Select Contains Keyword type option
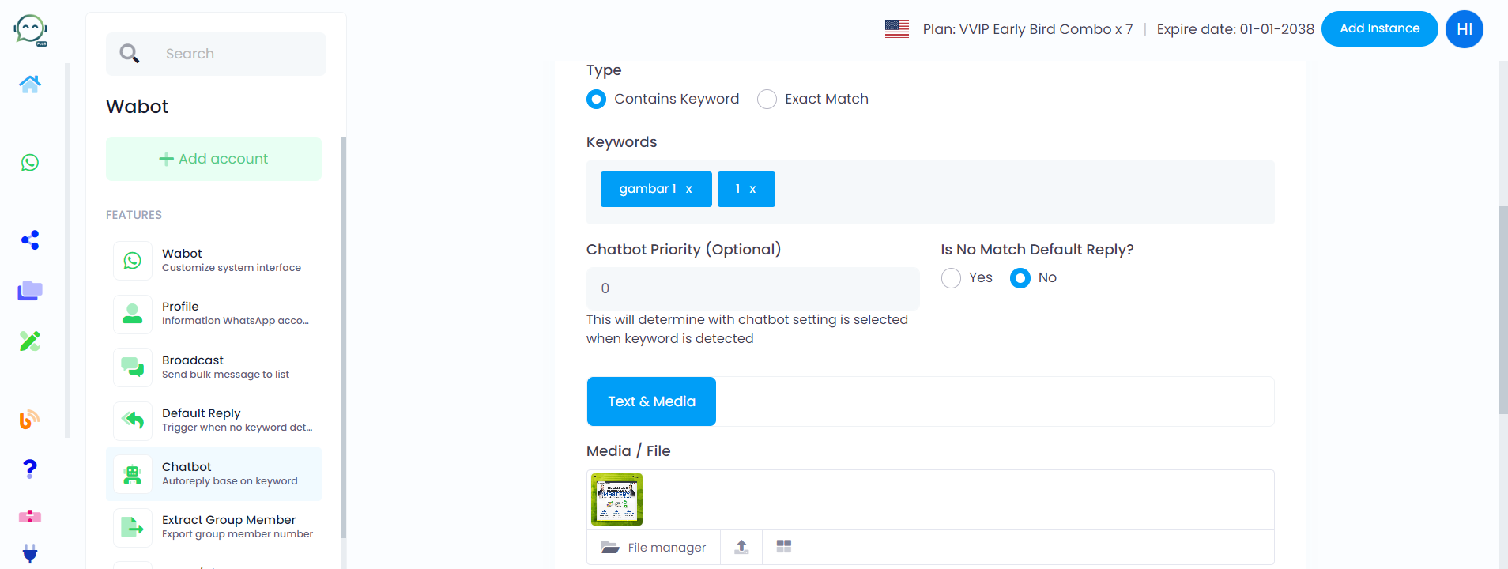The image size is (1508, 569). tap(596, 99)
